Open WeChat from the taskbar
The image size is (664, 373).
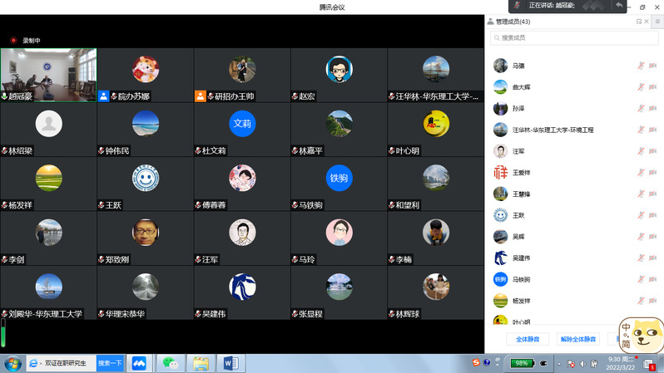(x=171, y=363)
